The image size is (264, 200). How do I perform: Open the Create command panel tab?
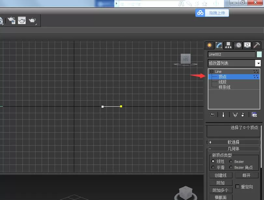click(x=209, y=45)
